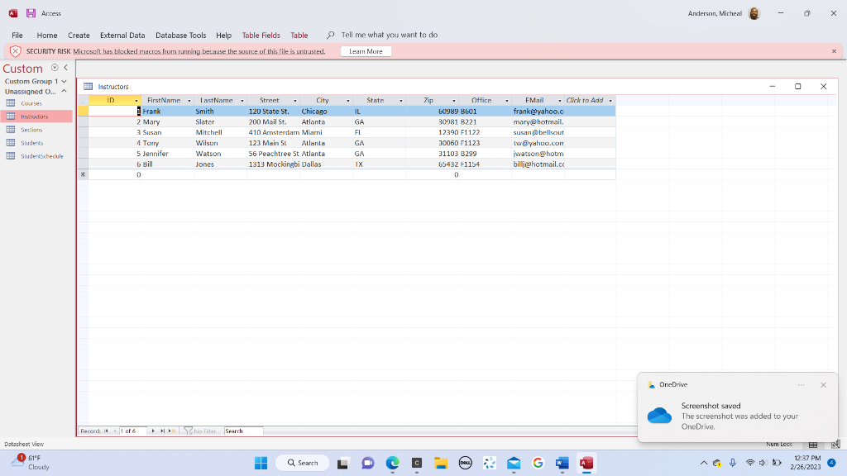
Task: Click the record Search box
Action: 242,431
